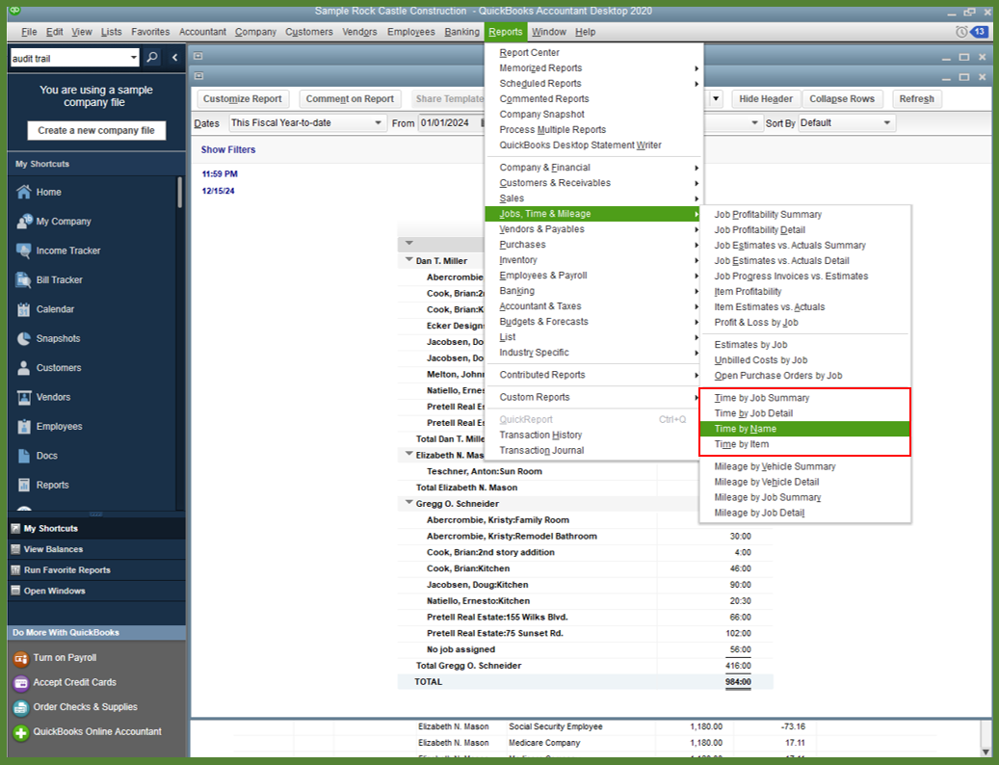999x765 pixels.
Task: Open the search box dropdown arrow
Action: point(133,58)
